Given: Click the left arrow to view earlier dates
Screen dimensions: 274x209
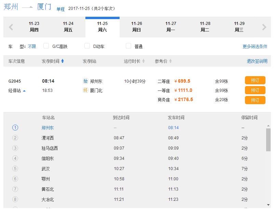Looking at the screenshot, I should [10, 27].
